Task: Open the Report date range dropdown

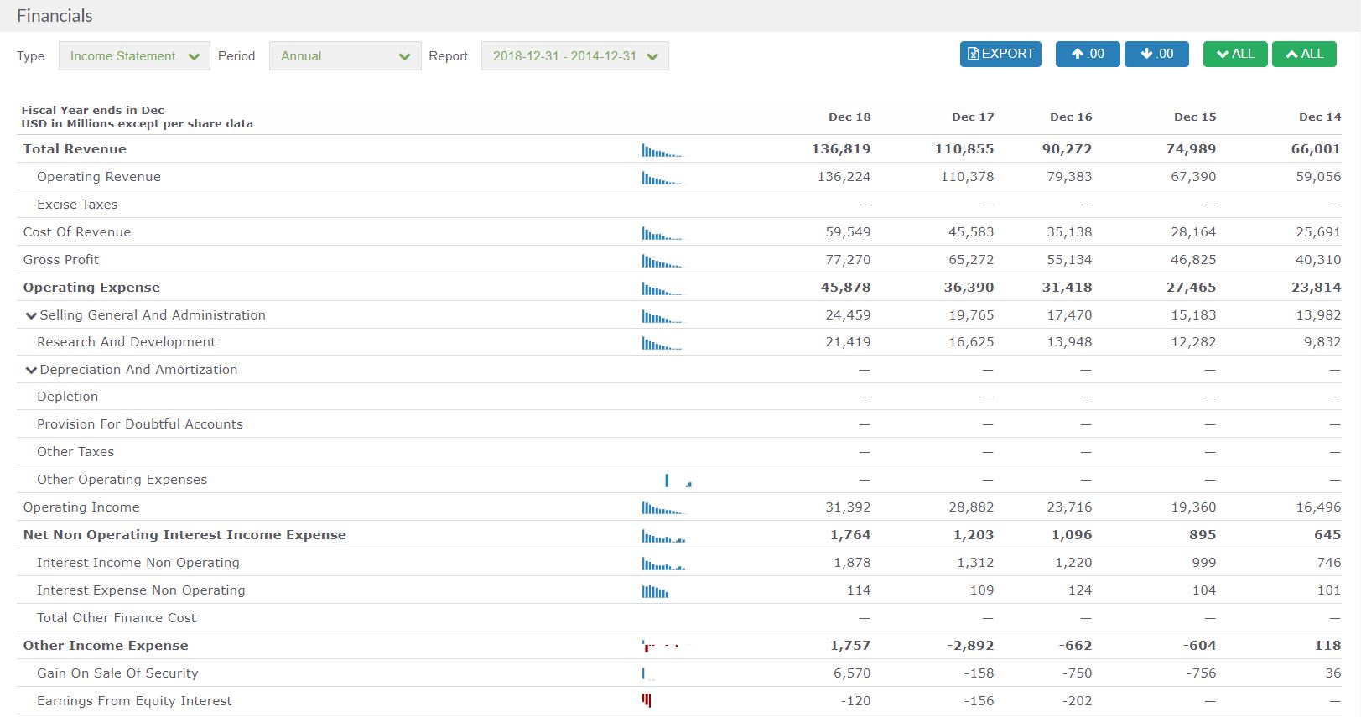Action: click(x=574, y=56)
